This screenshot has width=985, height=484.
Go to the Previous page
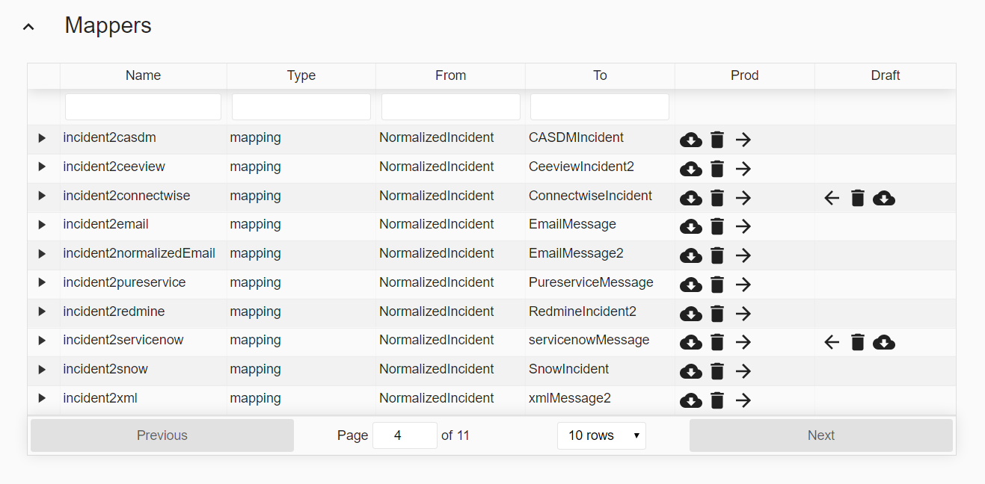click(x=162, y=435)
